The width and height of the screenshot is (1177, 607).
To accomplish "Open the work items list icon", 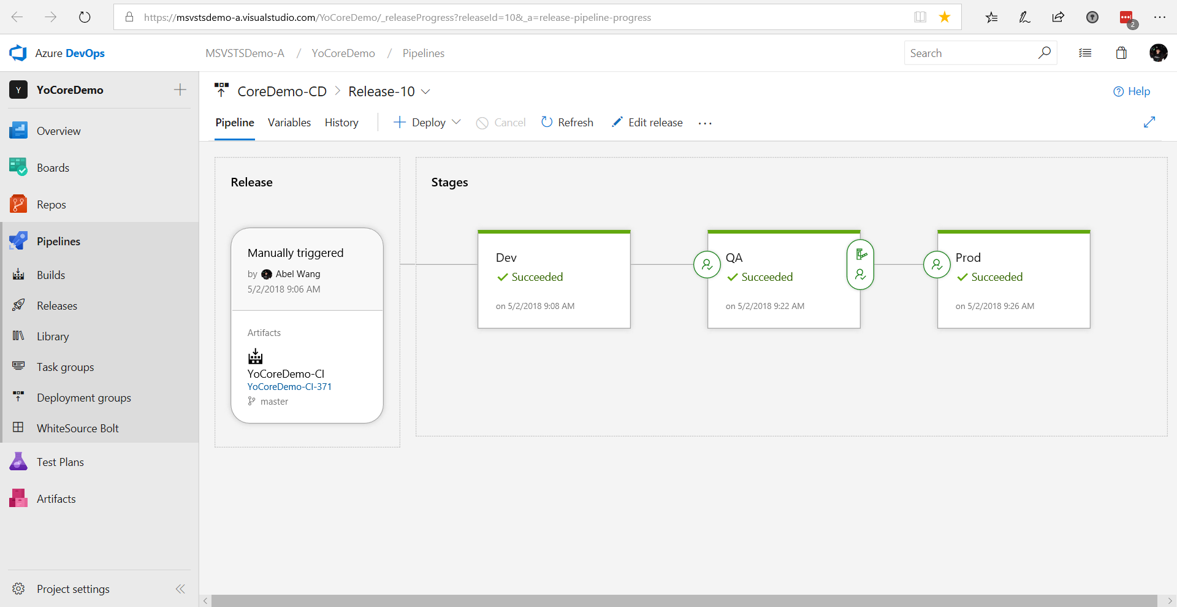I will 1085,53.
